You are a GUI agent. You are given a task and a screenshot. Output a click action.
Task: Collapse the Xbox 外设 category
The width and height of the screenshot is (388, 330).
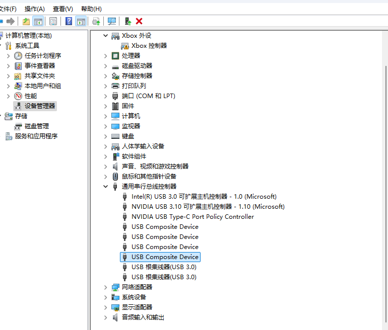tap(106, 36)
